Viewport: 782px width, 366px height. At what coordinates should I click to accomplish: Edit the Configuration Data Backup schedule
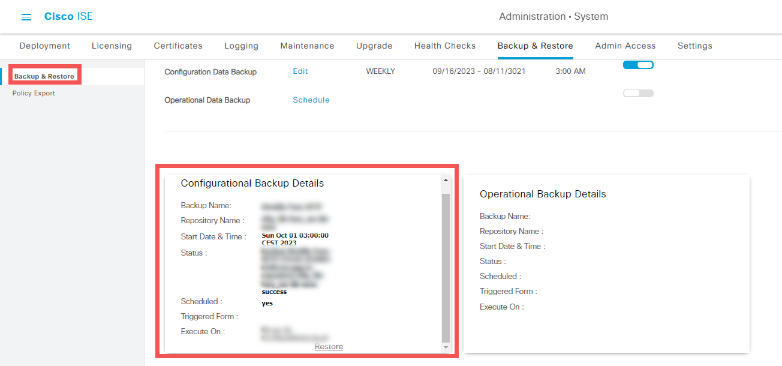300,71
